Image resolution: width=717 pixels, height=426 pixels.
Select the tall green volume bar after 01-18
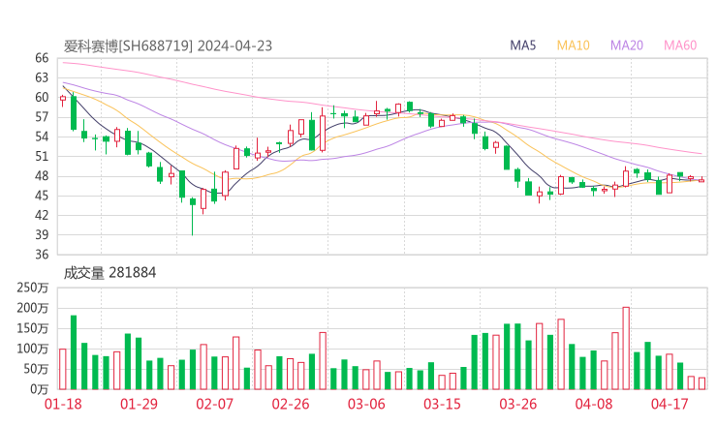[74, 352]
